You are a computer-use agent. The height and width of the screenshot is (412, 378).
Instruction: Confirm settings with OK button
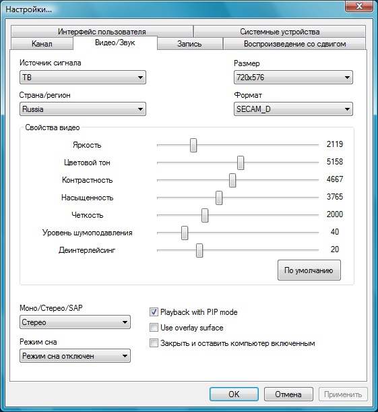(234, 394)
